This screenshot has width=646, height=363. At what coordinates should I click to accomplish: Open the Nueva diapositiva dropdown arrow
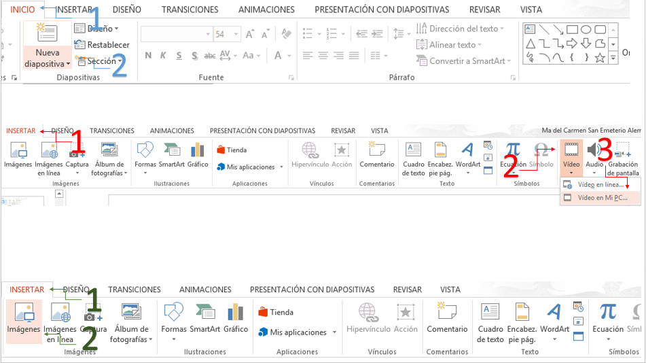click(x=68, y=64)
